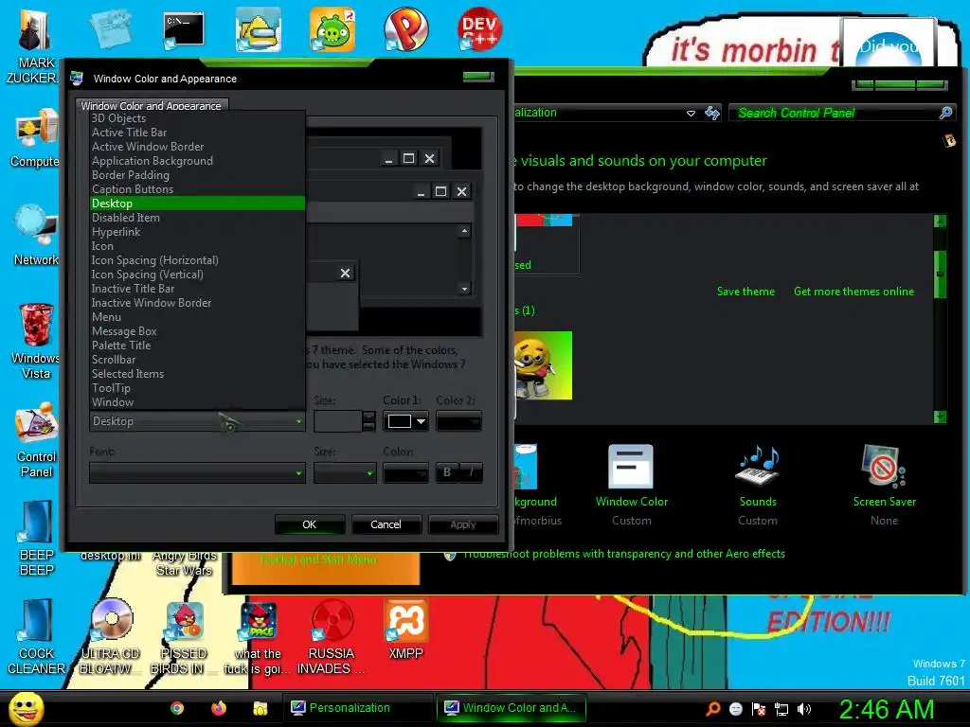Click the network tray icon
Screen dimensions: 970x727
(781, 709)
